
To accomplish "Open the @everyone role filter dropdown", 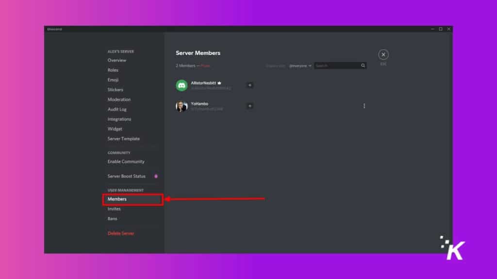I will pos(300,66).
